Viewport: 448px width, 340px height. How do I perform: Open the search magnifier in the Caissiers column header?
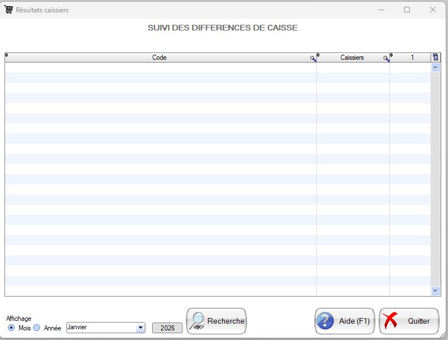coord(386,59)
